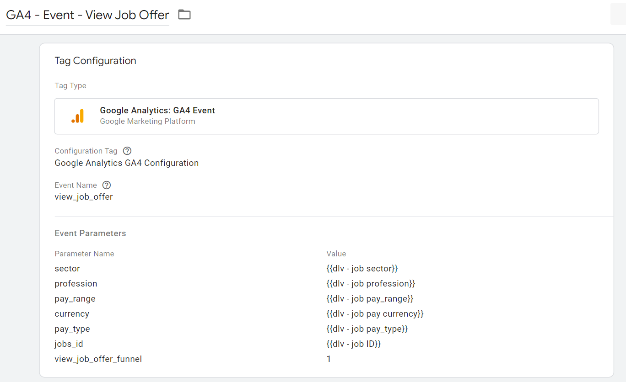Click the {{dlv - job ID}} value
The image size is (626, 382).
point(353,344)
